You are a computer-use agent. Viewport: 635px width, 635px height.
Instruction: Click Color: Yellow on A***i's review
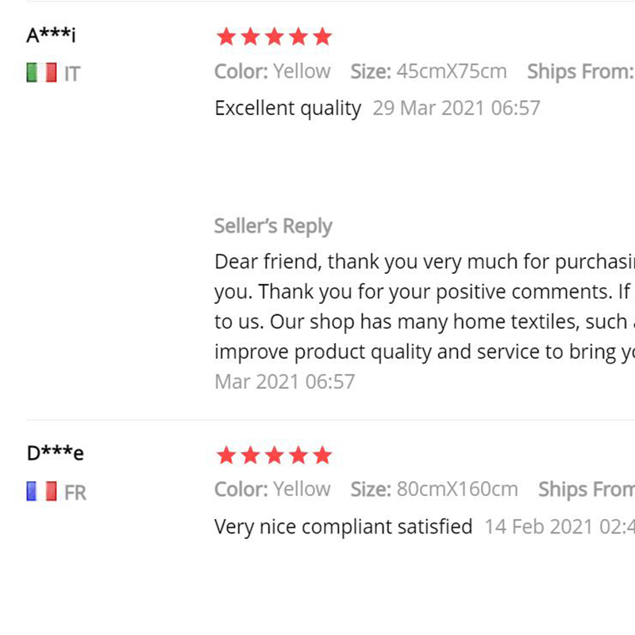(272, 71)
